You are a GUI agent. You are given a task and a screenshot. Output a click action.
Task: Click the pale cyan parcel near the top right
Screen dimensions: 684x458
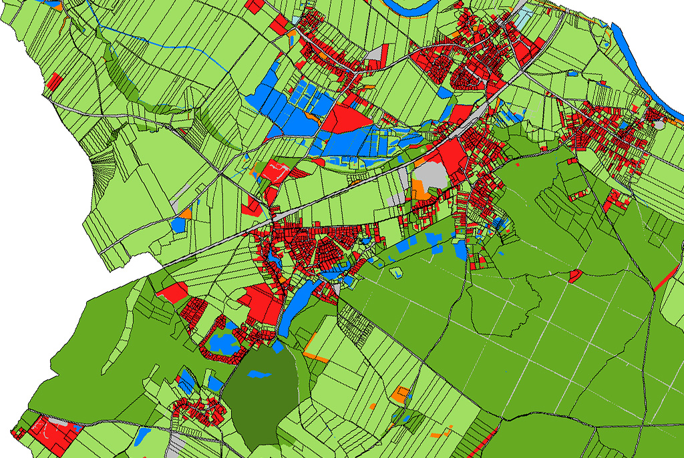pos(526,17)
